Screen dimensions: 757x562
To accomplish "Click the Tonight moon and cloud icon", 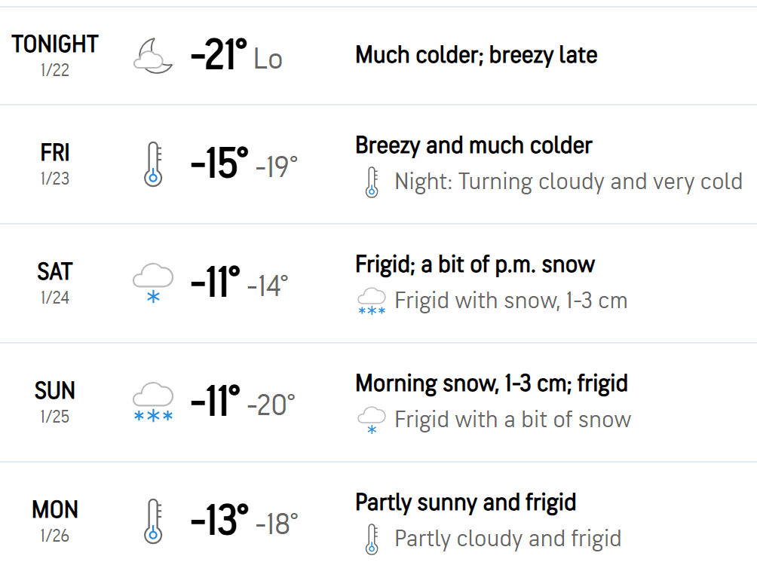I will click(x=153, y=57).
